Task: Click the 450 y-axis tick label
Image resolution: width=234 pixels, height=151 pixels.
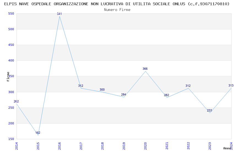Action: coord(11,45)
